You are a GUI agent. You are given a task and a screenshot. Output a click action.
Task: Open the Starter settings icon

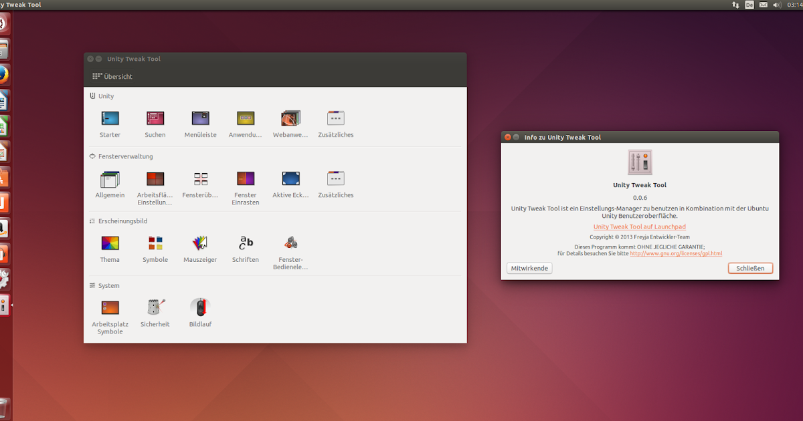(110, 118)
